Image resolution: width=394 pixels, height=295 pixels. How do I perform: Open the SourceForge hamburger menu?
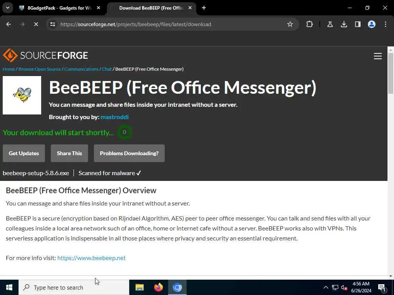[378, 56]
